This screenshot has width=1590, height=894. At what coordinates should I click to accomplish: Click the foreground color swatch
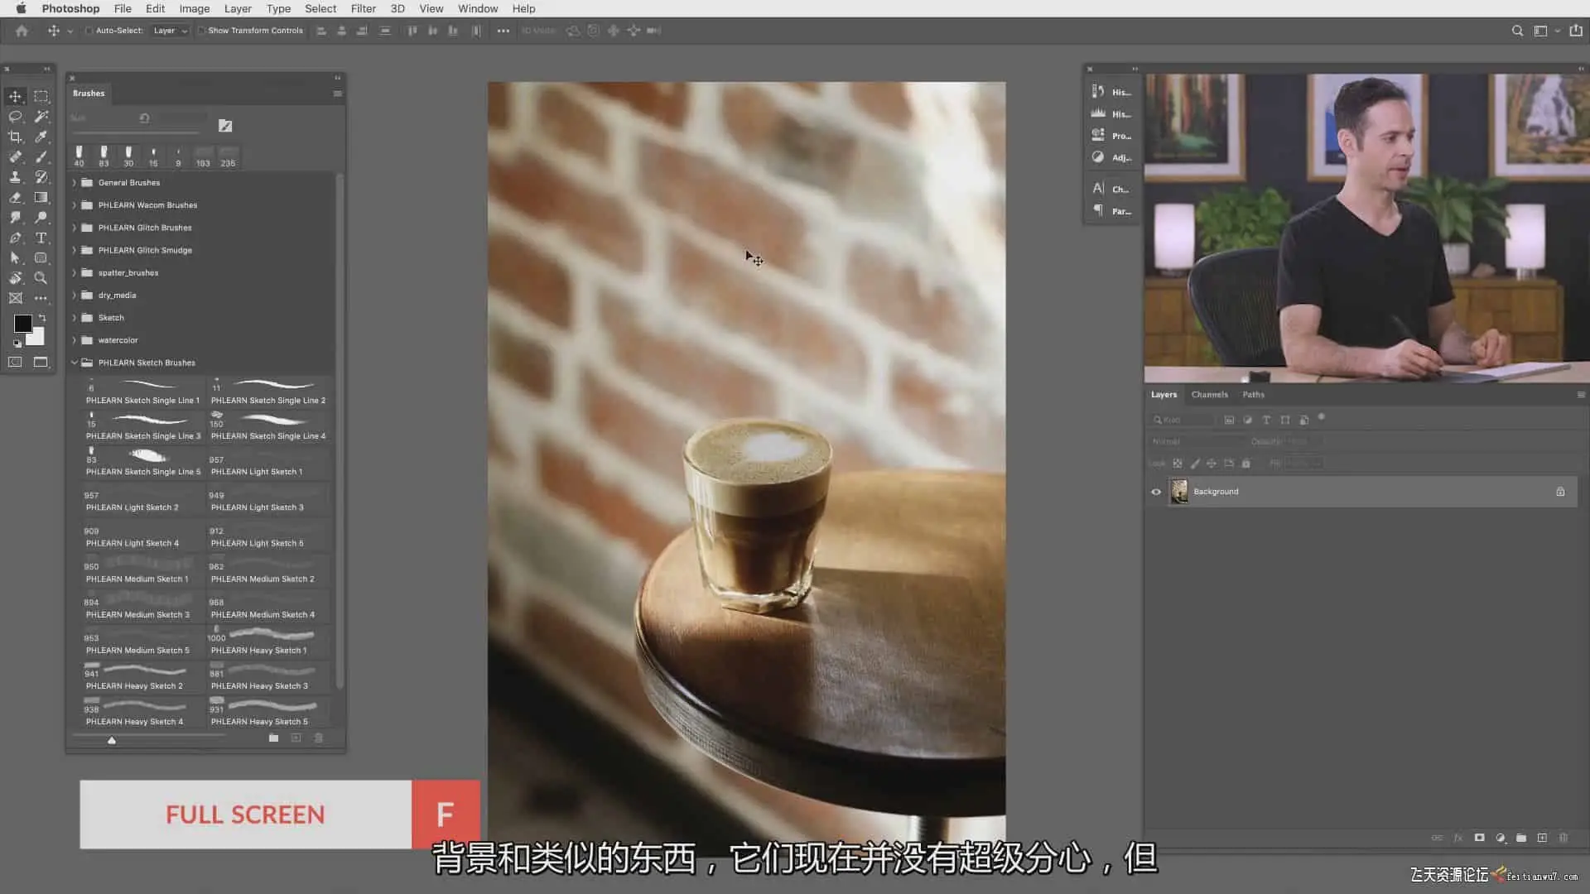click(x=22, y=324)
